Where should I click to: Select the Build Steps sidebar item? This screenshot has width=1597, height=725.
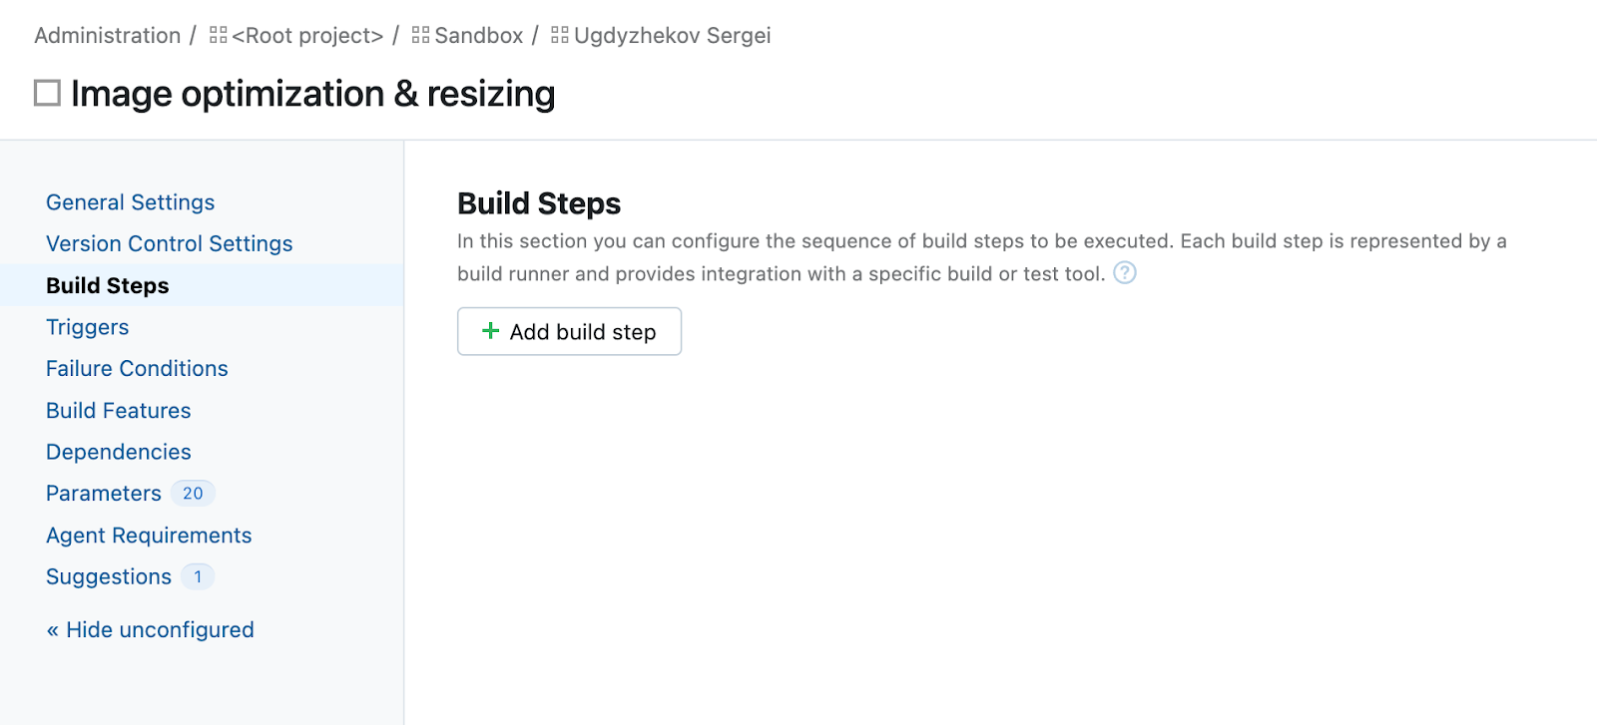(108, 286)
